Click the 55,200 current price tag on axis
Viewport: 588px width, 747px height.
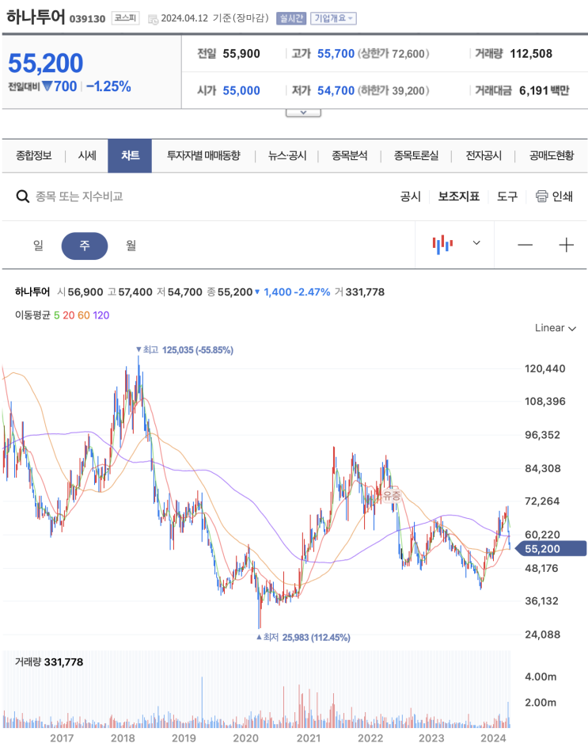(x=551, y=548)
